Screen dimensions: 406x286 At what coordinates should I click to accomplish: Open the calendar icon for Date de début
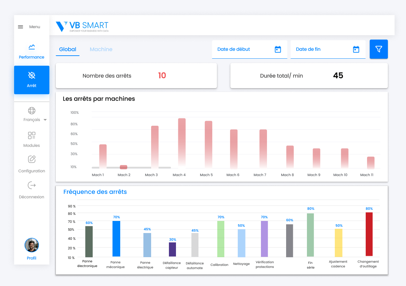tap(278, 49)
